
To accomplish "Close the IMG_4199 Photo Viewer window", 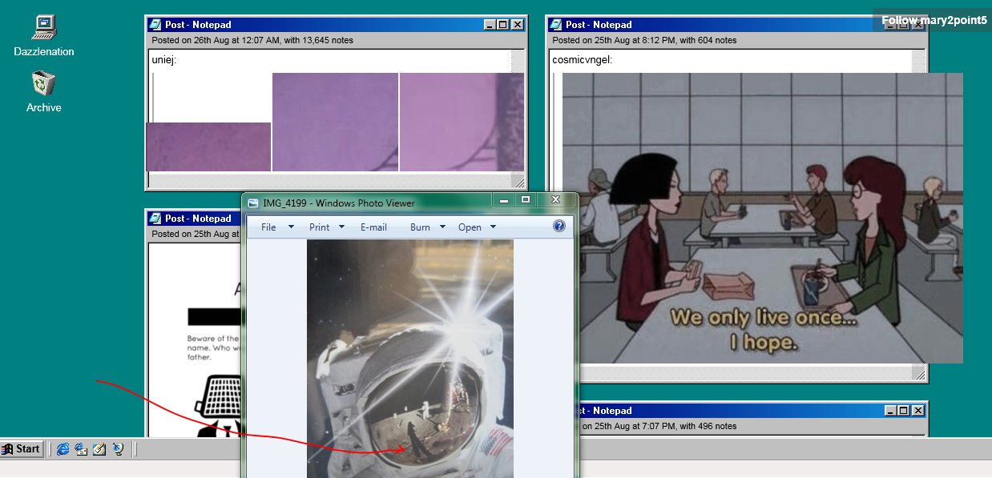I will click(x=555, y=199).
